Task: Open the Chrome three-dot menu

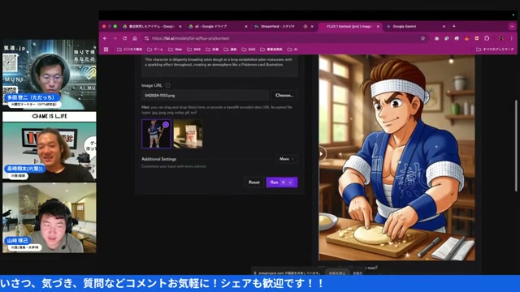Action: tap(511, 38)
